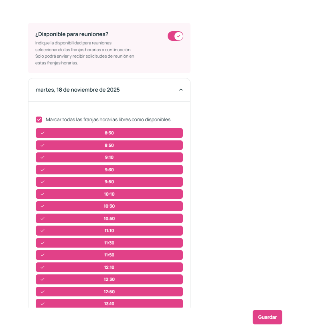
Task: Click the martes, 18 de noviembre de 2025 header
Action: 78,90
